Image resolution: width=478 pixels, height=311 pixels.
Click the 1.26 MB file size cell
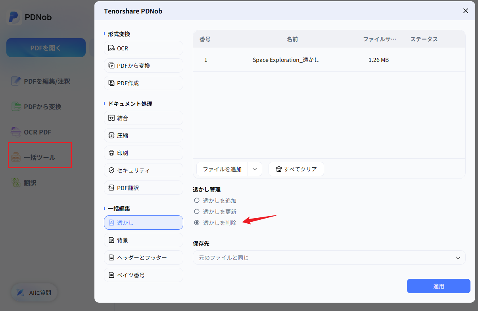pos(378,60)
